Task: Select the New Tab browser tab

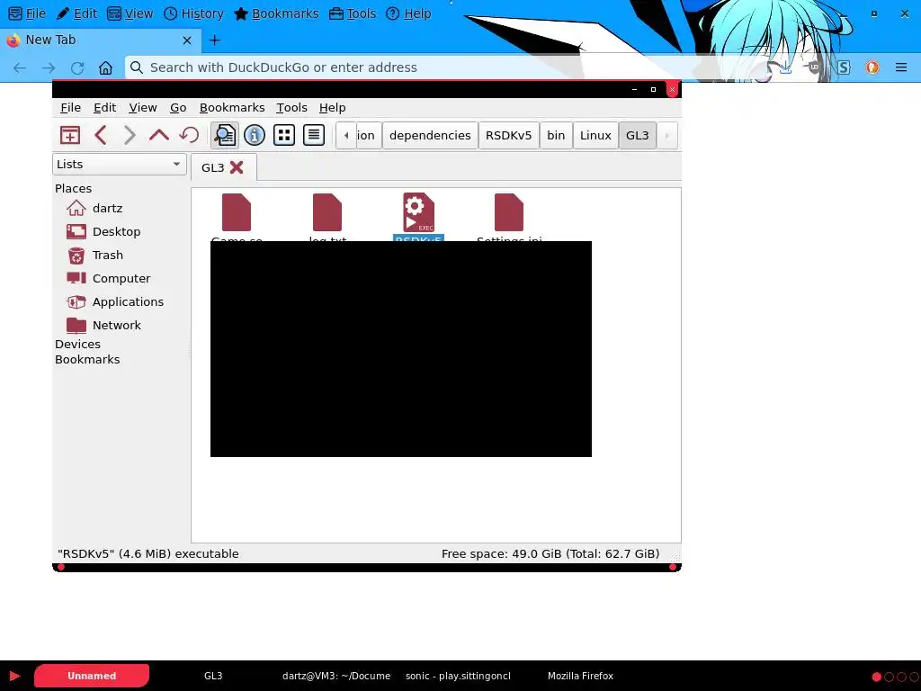Action: [x=100, y=40]
